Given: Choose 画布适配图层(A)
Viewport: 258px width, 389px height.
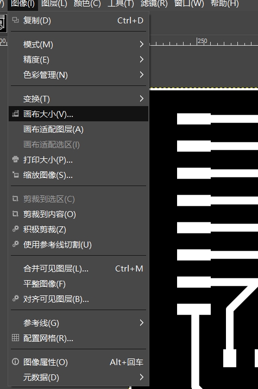Looking at the screenshot, I should point(78,129).
